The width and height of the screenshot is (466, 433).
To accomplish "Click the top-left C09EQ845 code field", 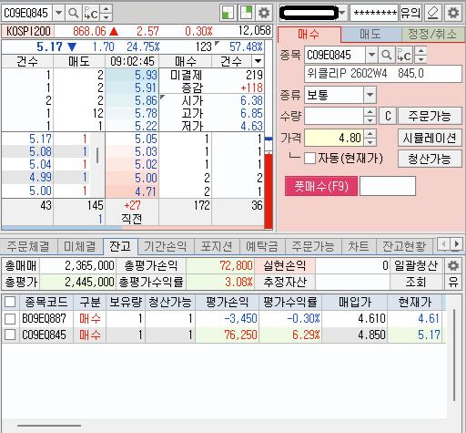I will pos(26,13).
